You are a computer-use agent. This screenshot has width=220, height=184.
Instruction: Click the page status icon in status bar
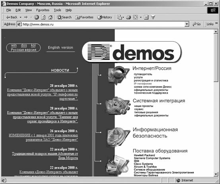click(4, 180)
